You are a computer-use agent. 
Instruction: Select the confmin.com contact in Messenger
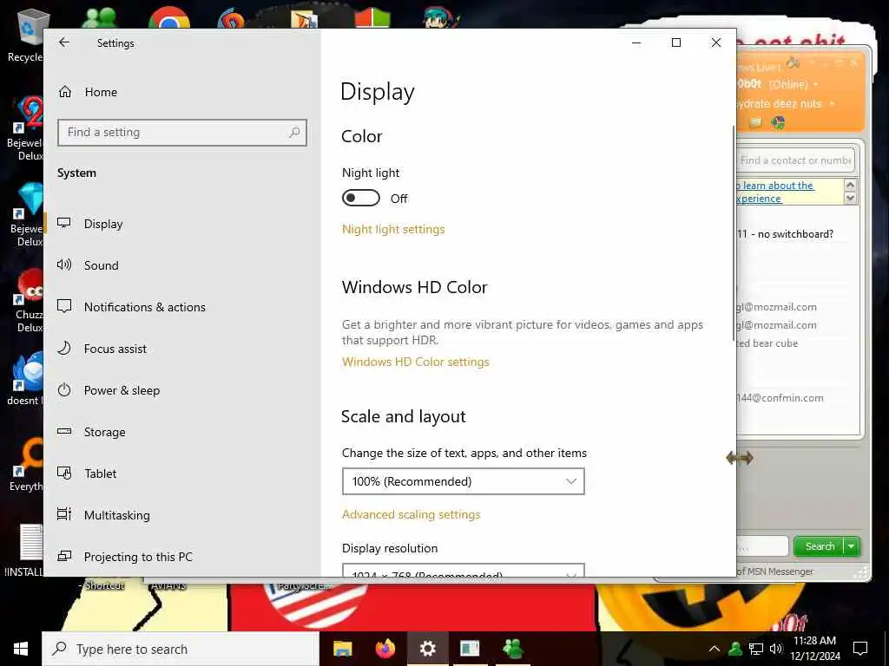(780, 397)
